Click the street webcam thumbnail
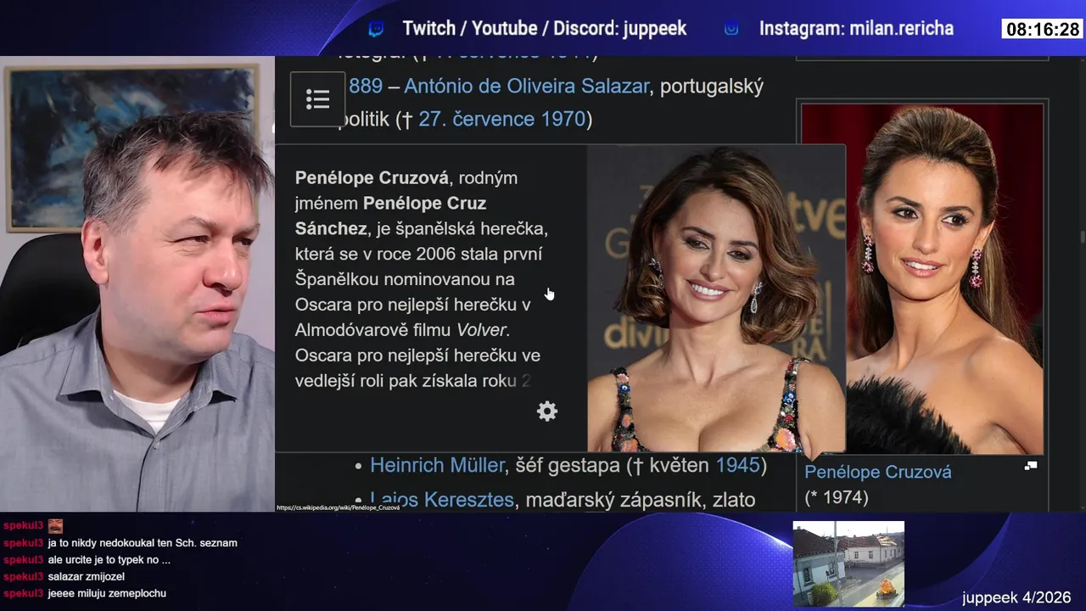 (848, 563)
